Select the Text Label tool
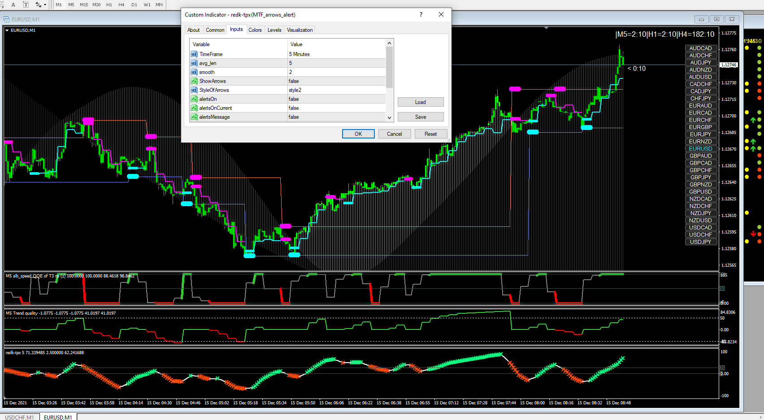Screen dimensions: 764x420 26,4
